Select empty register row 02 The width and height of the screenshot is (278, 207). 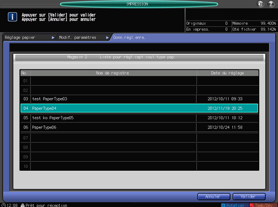139,90
